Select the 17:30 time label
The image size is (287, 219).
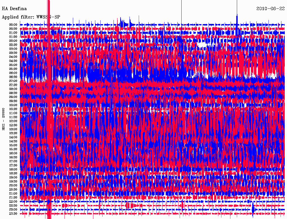pos(13,165)
